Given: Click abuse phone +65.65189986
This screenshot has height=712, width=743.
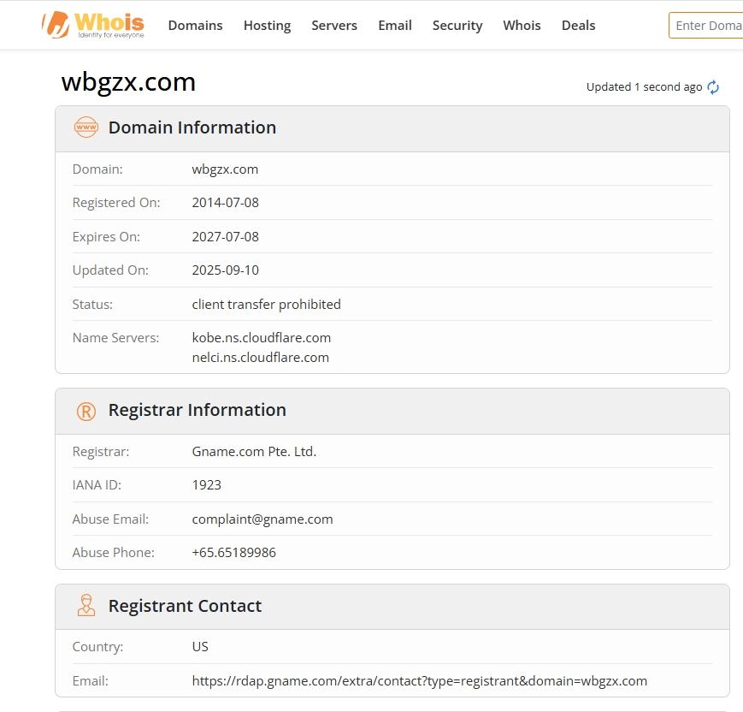Looking at the screenshot, I should [233, 553].
